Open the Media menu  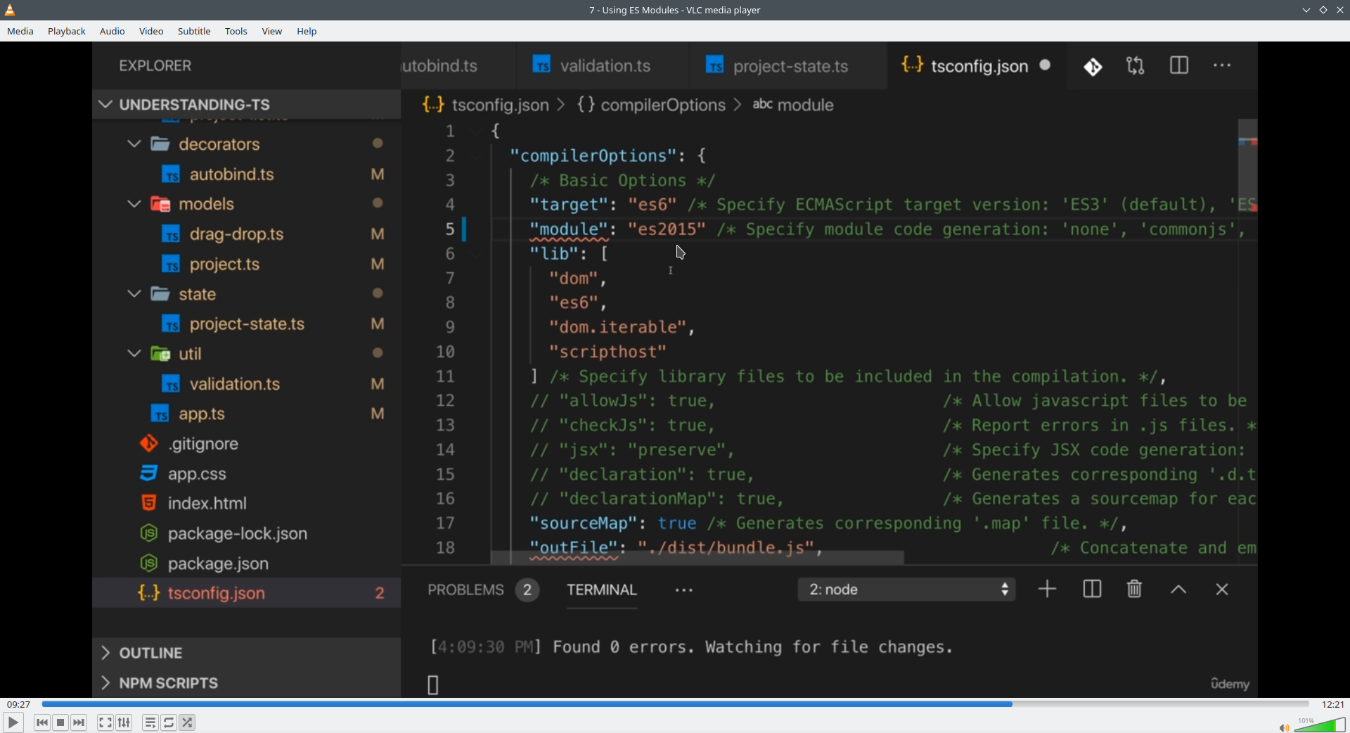click(20, 32)
